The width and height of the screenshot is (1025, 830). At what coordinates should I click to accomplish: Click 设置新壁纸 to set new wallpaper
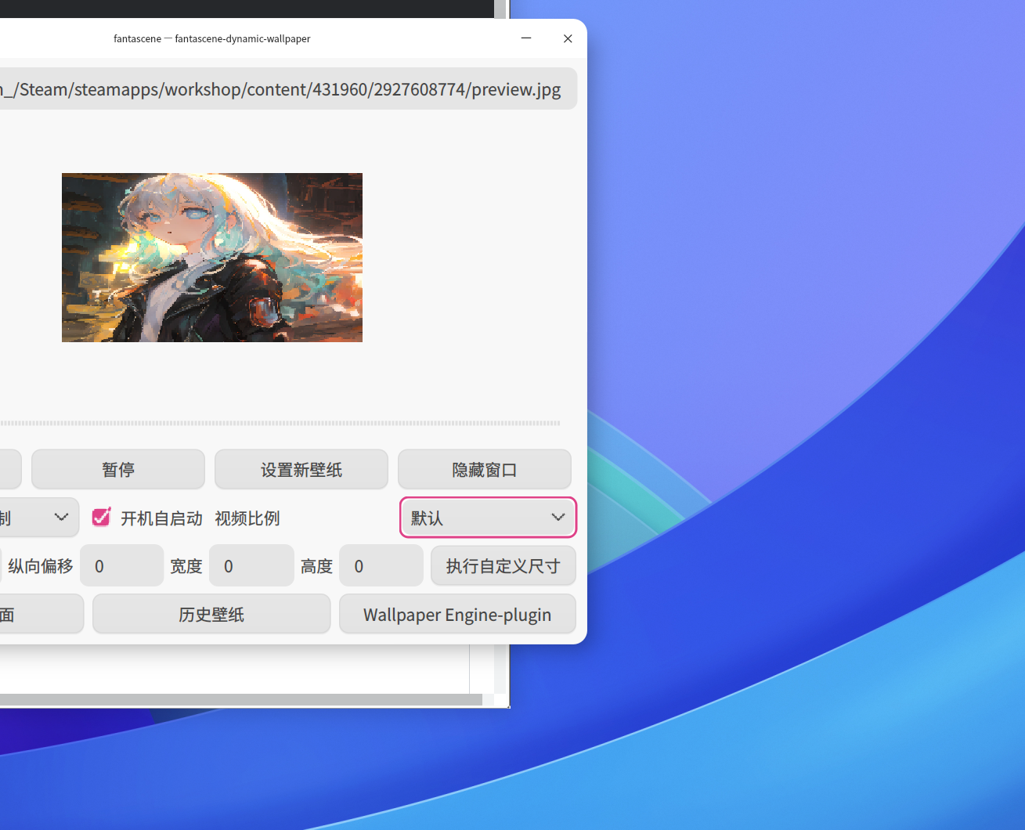(x=301, y=470)
